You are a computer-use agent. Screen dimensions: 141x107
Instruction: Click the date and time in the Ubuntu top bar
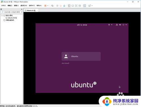click(x=82, y=25)
